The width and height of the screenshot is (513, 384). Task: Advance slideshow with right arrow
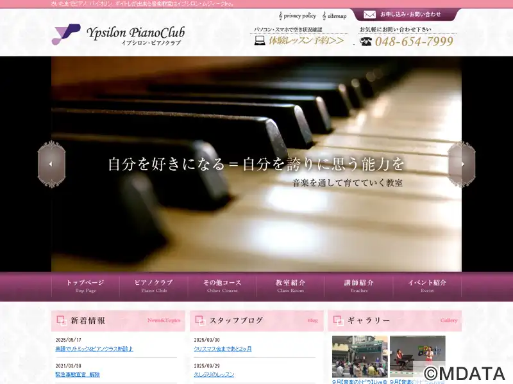[461, 164]
